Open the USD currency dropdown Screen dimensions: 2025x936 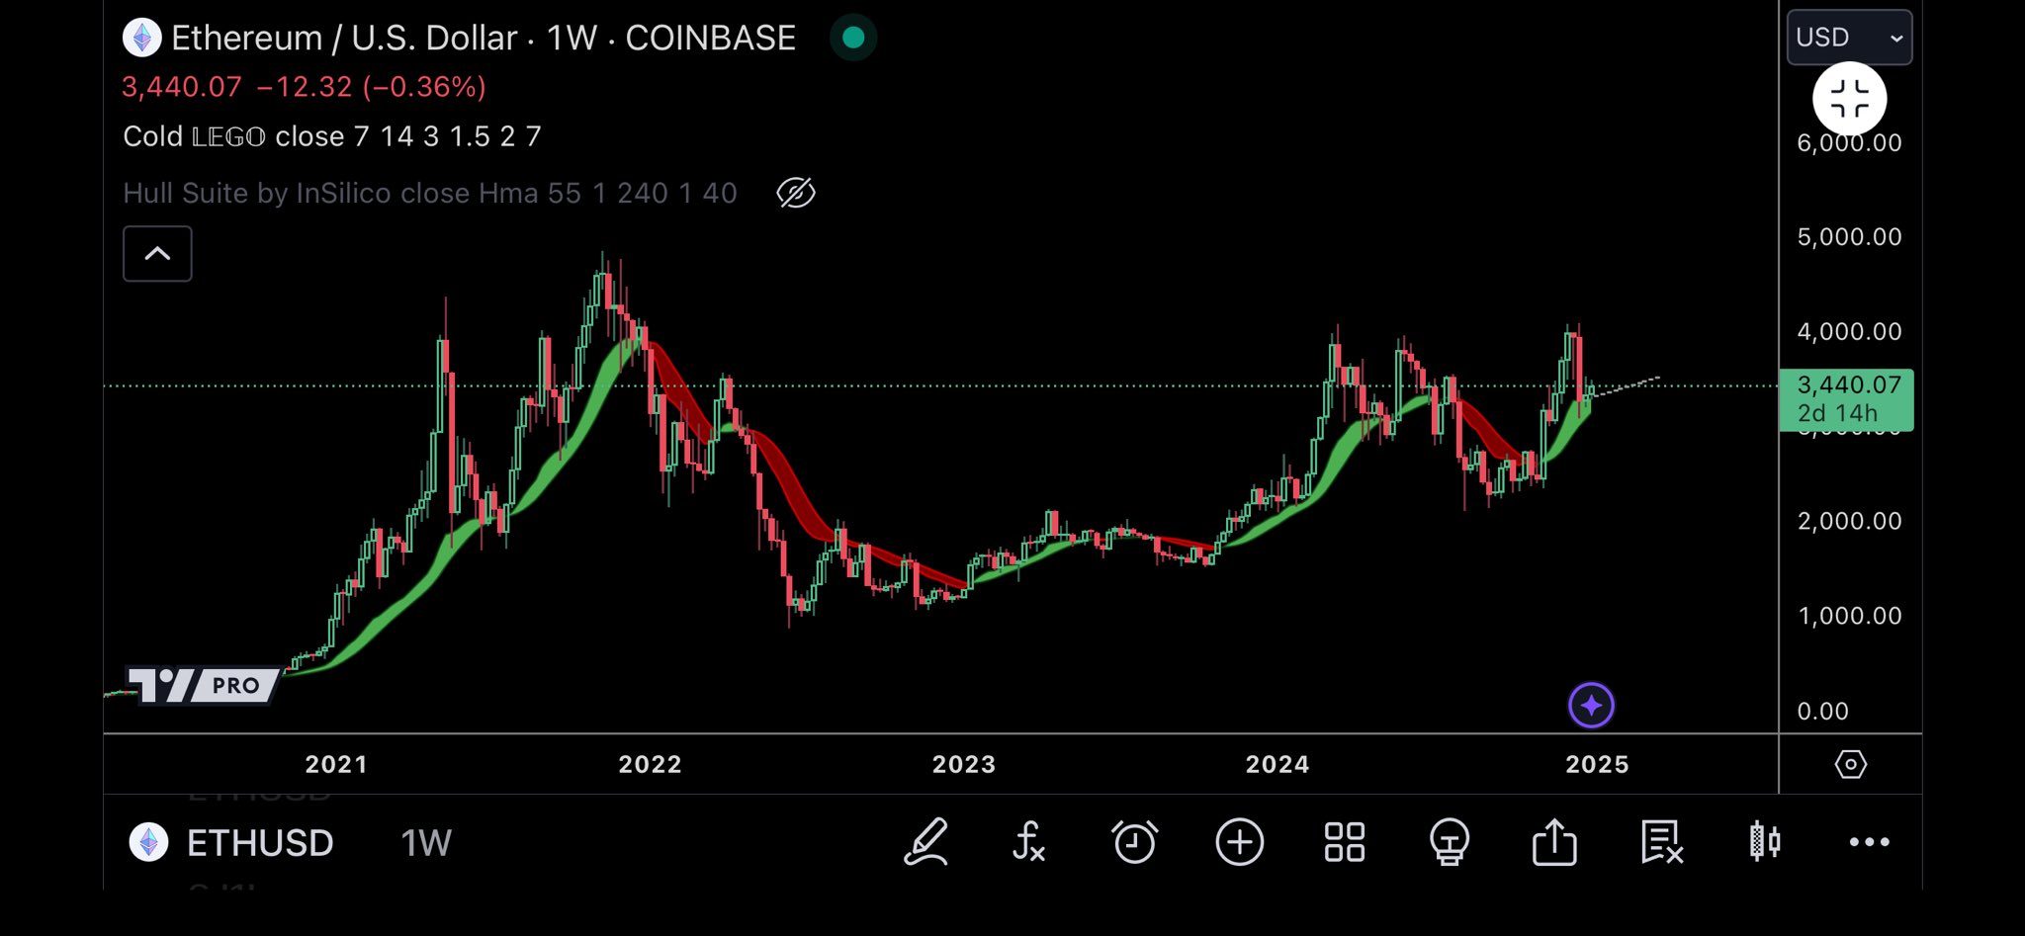[1848, 37]
